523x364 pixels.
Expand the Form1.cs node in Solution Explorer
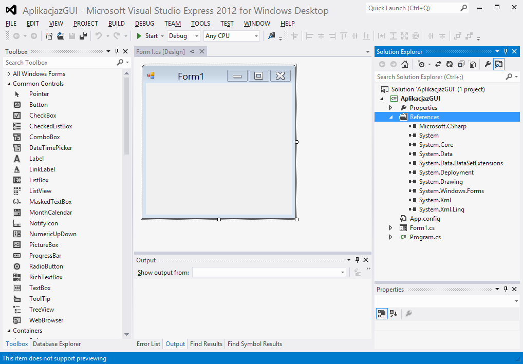point(391,228)
